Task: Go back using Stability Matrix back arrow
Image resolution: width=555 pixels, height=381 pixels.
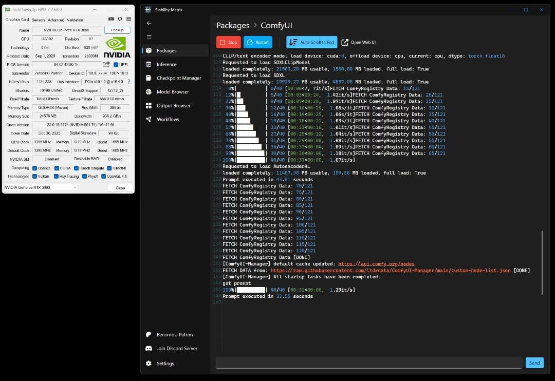Action: point(149,24)
